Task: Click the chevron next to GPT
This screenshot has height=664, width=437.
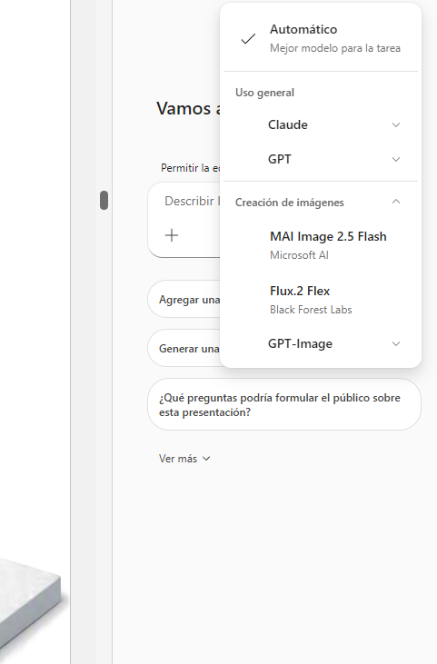Action: pyautogui.click(x=396, y=160)
